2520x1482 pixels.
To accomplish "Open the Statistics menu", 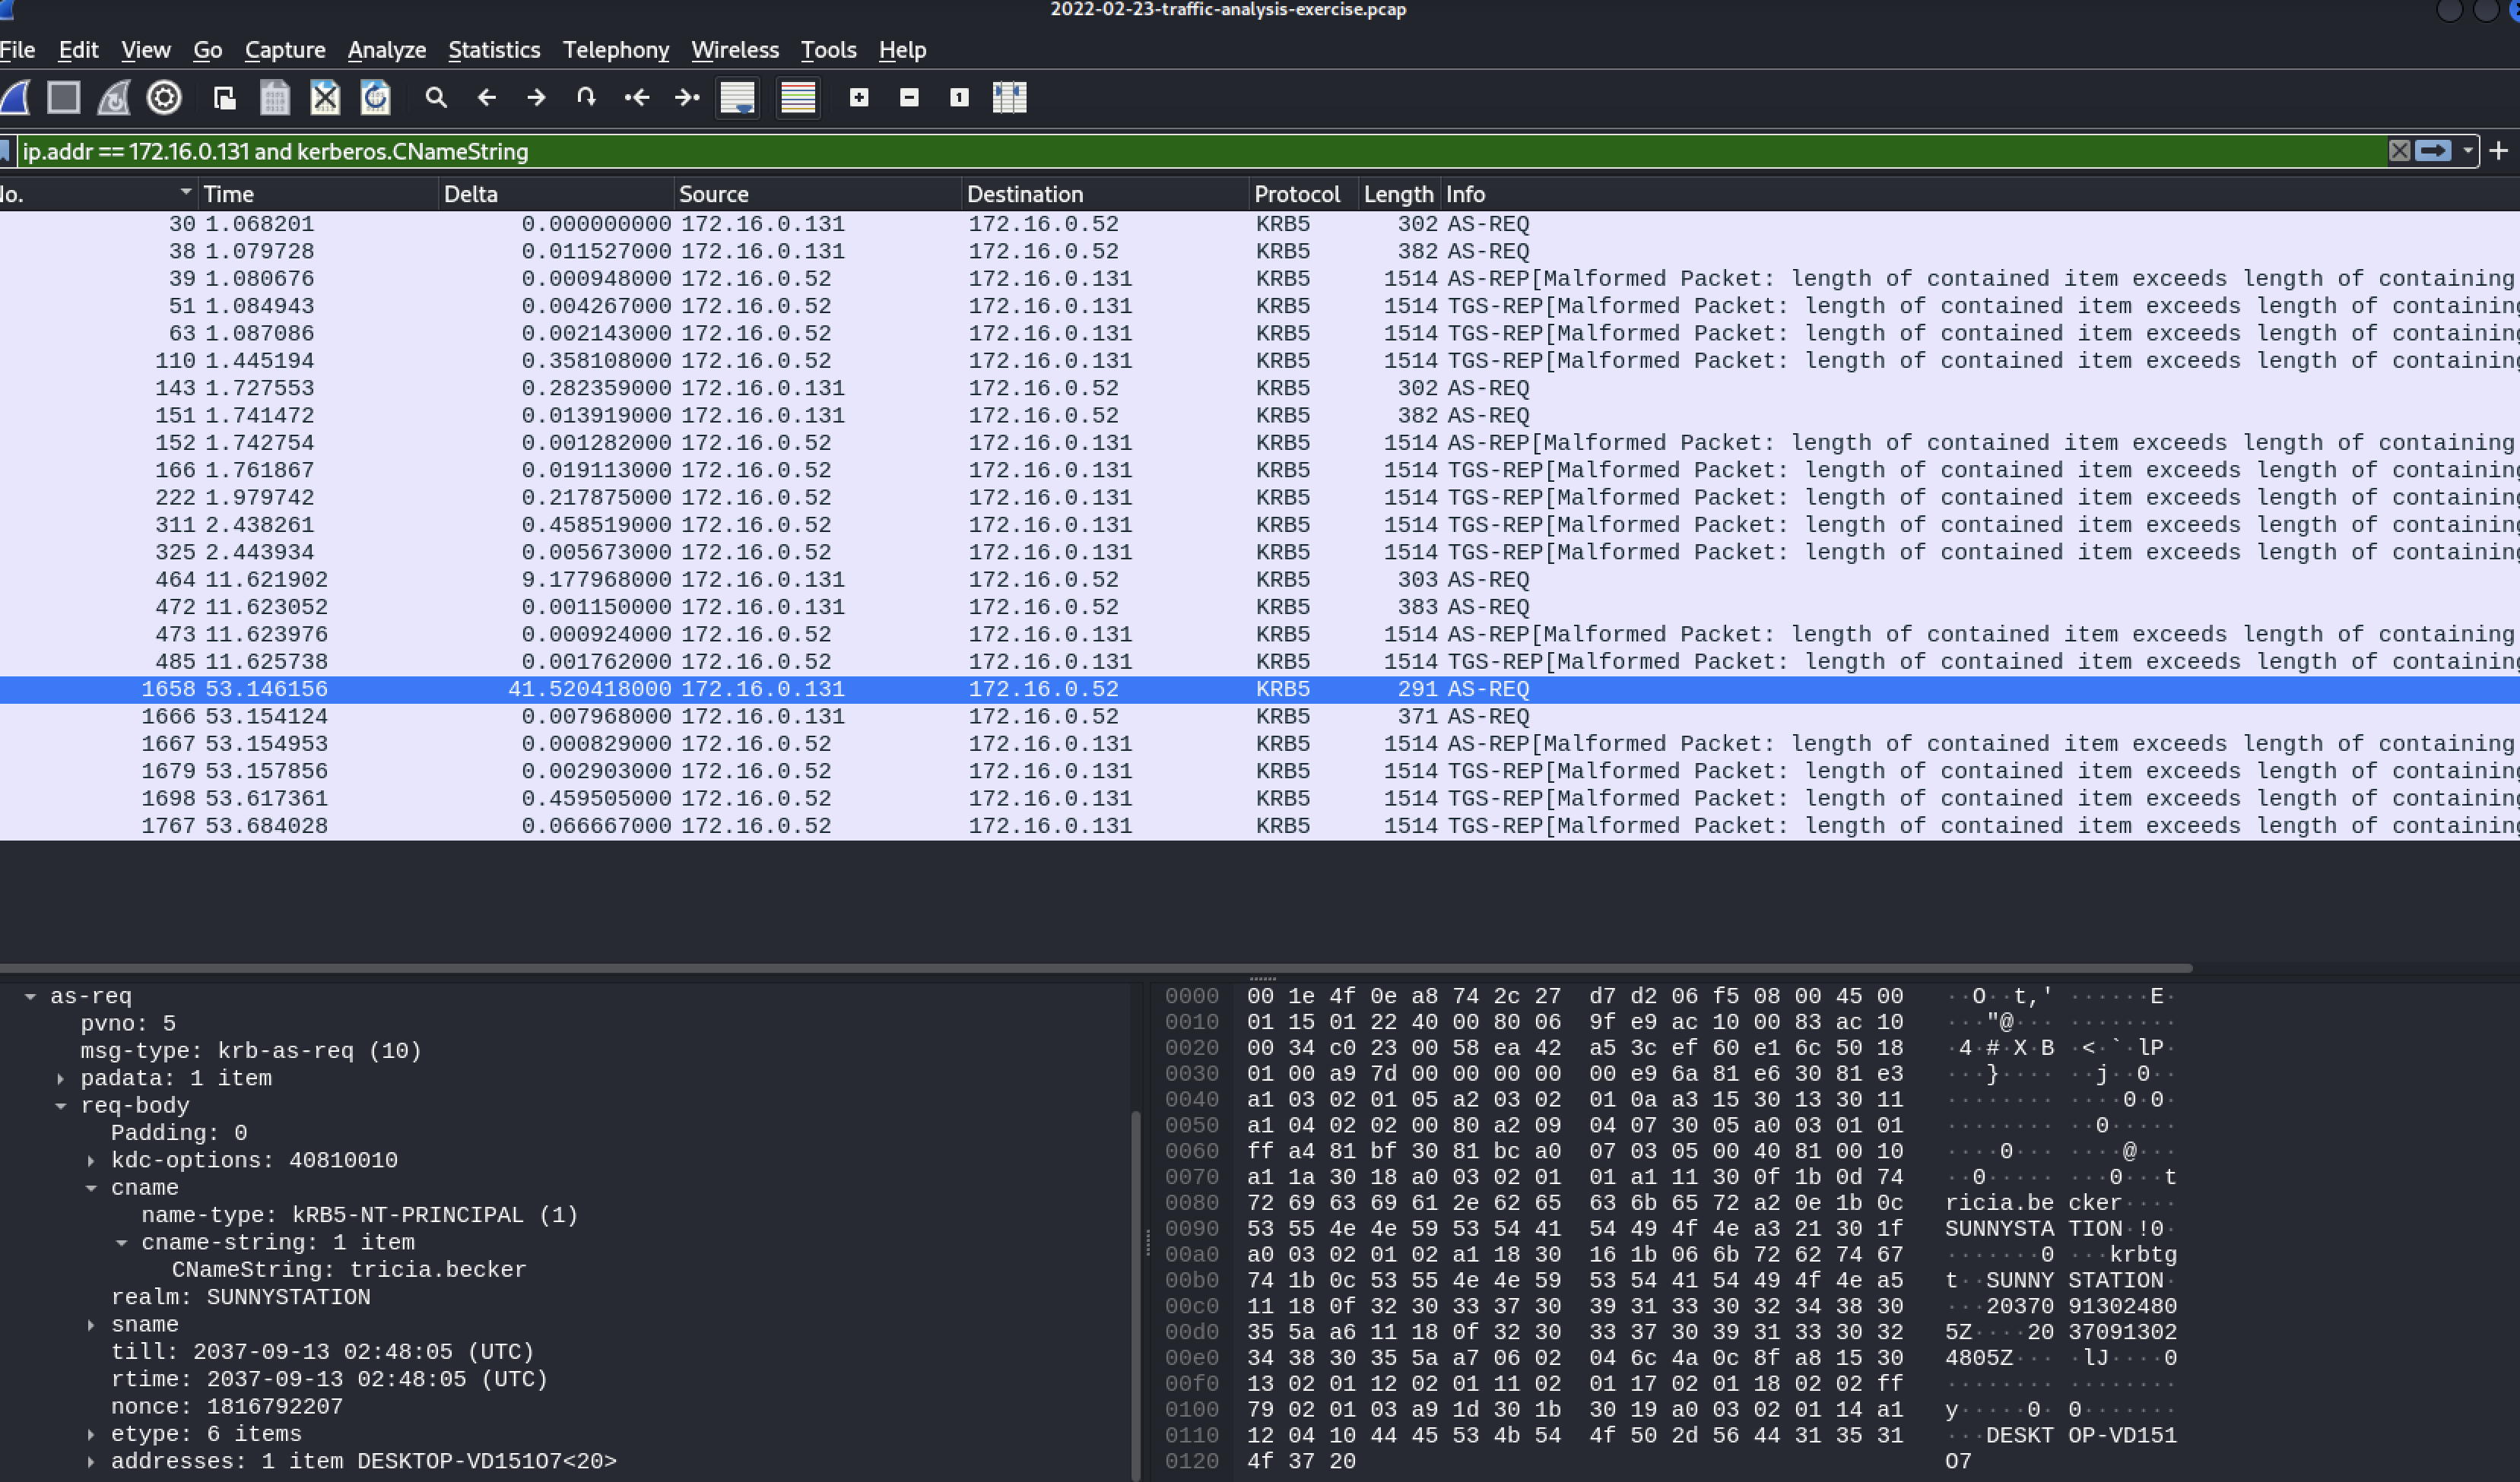I will coord(493,50).
